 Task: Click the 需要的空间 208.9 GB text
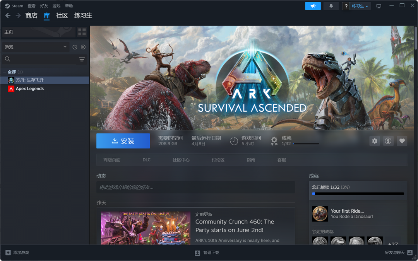[170, 141]
